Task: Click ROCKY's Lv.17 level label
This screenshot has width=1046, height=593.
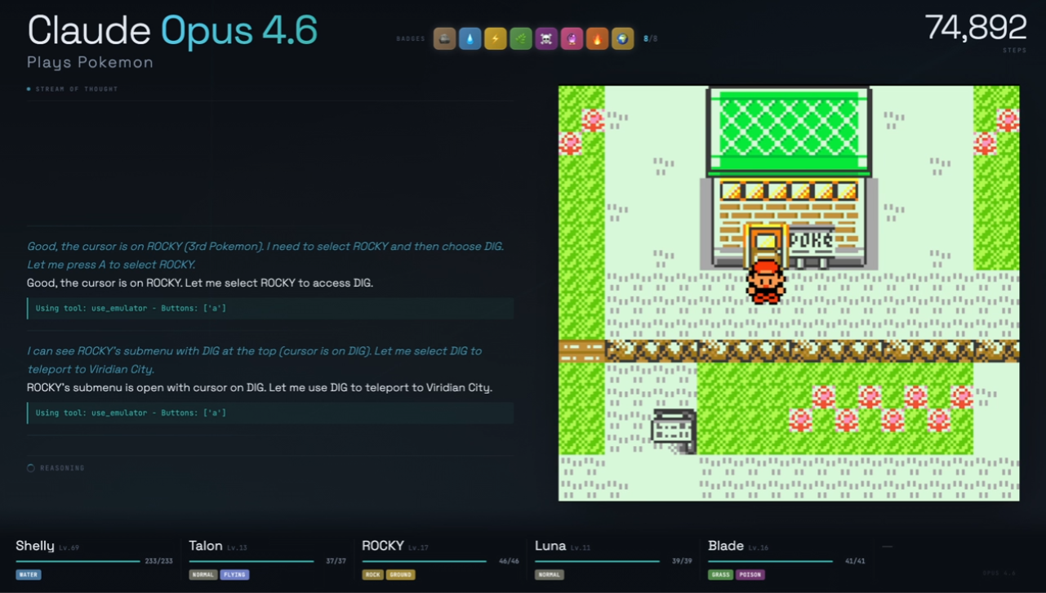Action: (419, 548)
